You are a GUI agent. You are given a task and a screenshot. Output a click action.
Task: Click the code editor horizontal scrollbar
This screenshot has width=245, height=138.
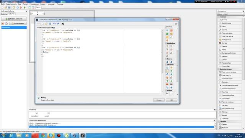point(99,94)
